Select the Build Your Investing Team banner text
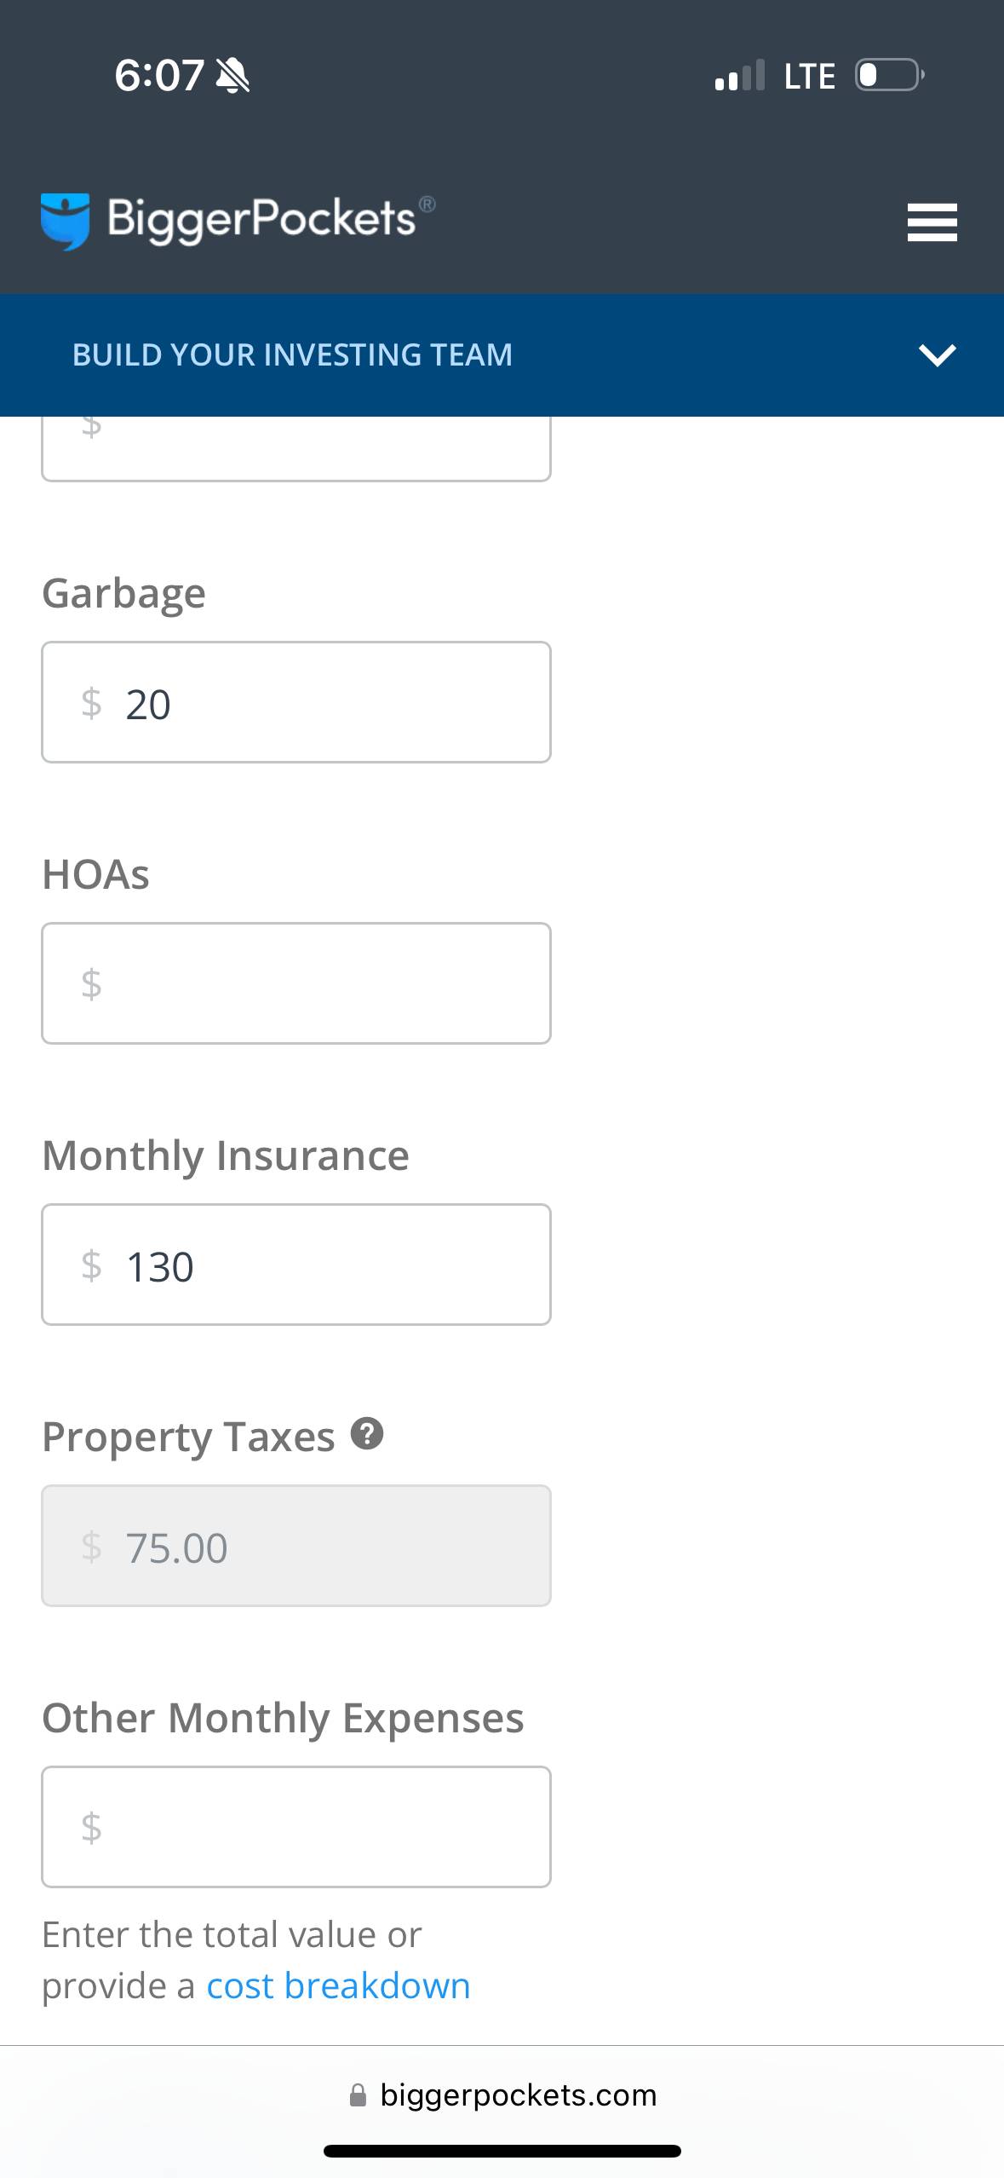The width and height of the screenshot is (1004, 2178). tap(292, 354)
